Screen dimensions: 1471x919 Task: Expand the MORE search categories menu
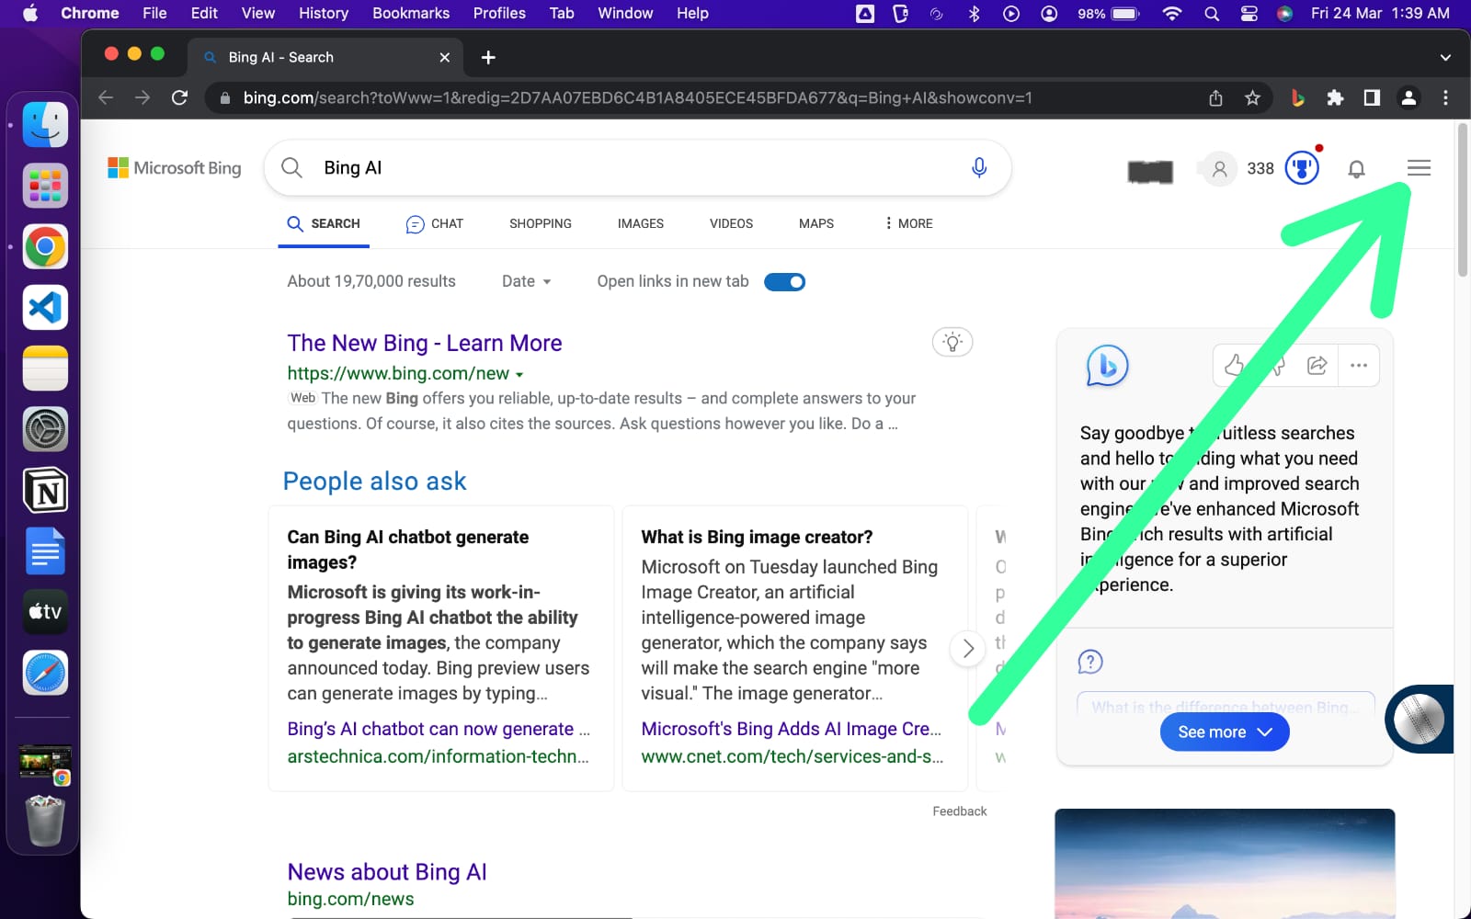click(908, 223)
